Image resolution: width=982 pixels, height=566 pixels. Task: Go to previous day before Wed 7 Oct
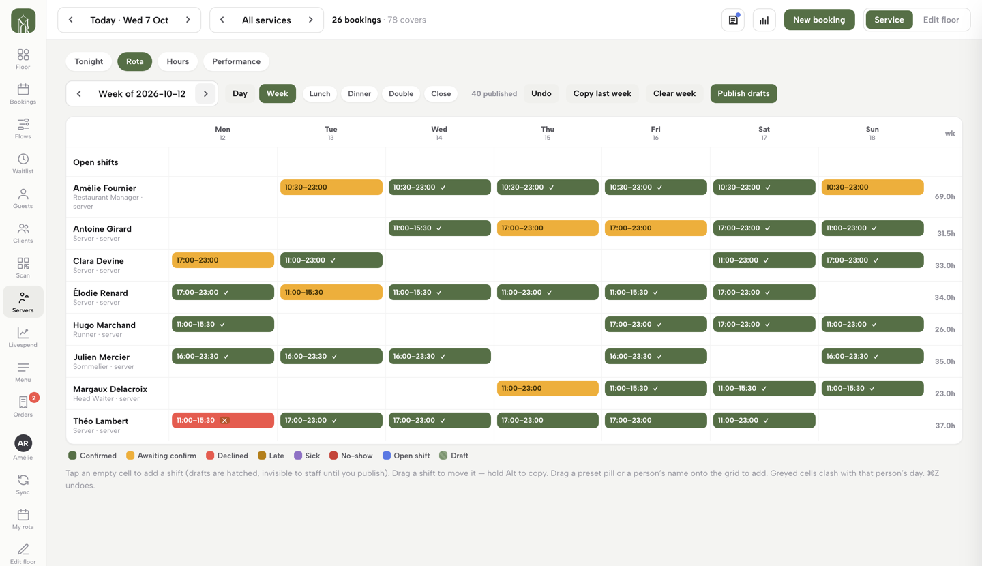point(71,20)
